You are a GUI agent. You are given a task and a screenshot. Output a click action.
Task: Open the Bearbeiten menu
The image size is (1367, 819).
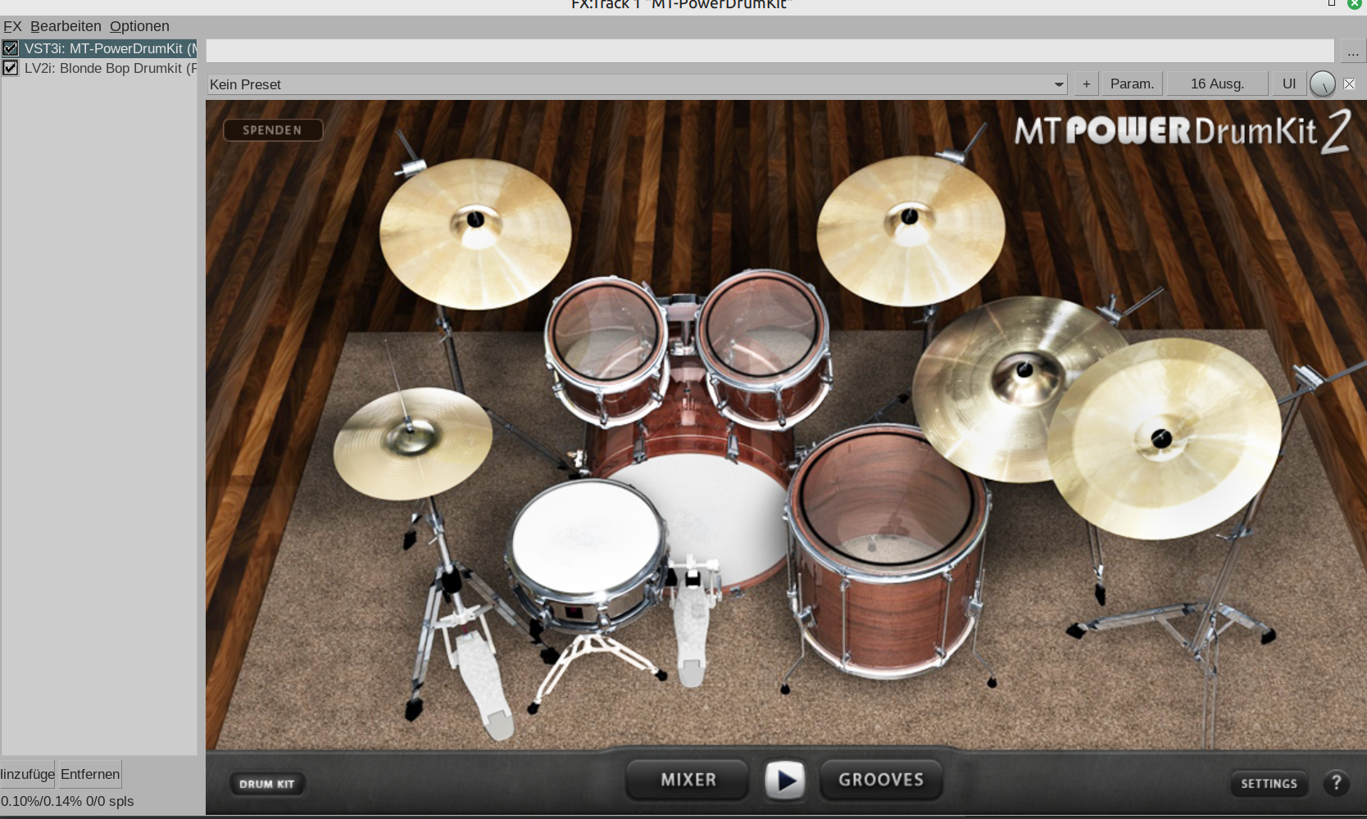pyautogui.click(x=66, y=26)
